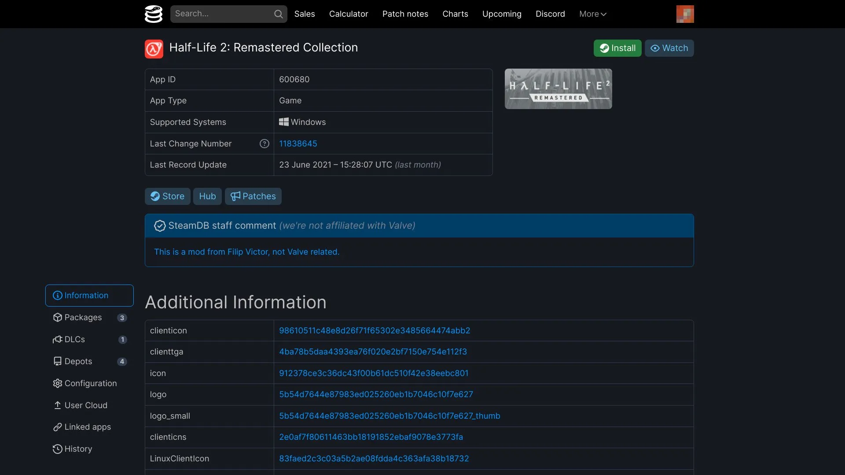Click the SteamDB logo icon

(154, 14)
